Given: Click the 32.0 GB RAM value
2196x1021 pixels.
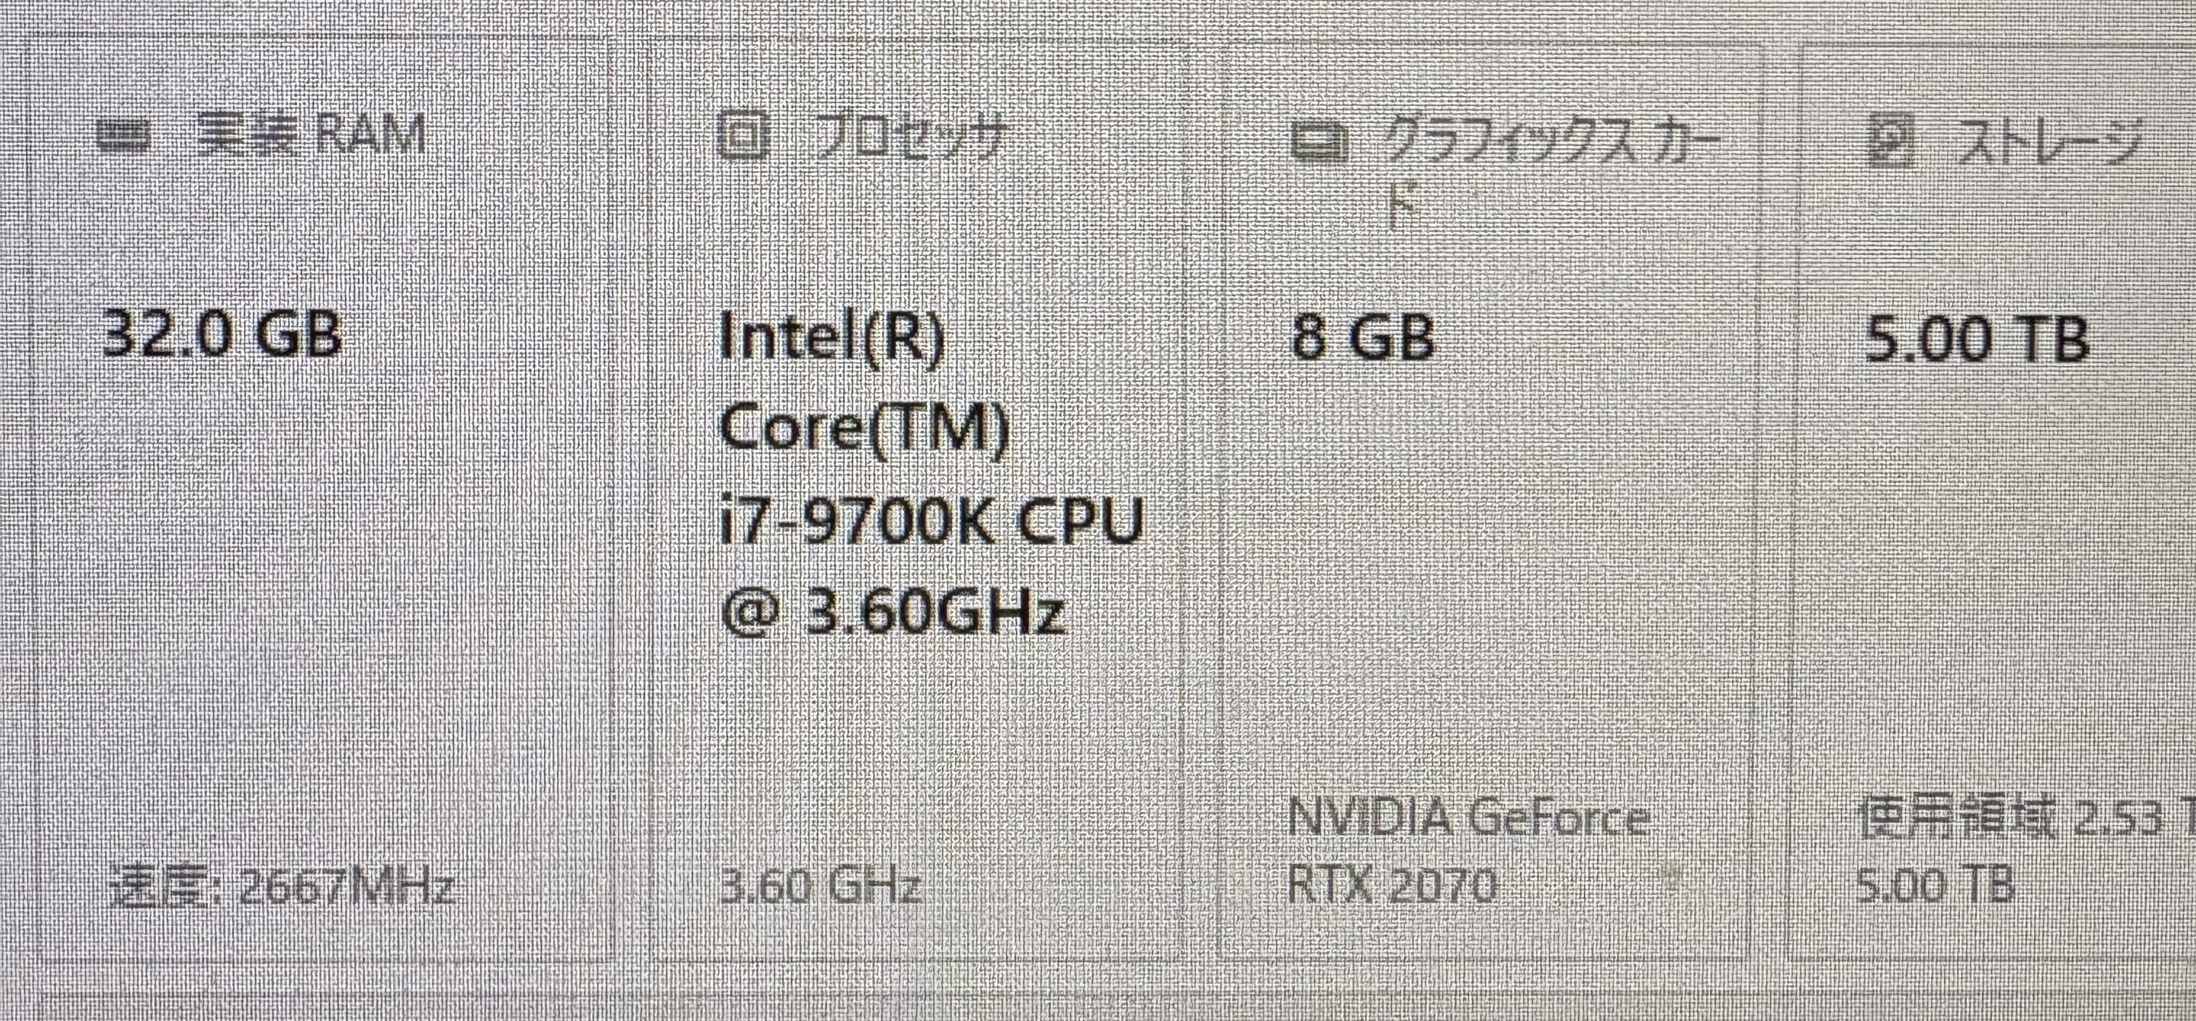Looking at the screenshot, I should [221, 333].
